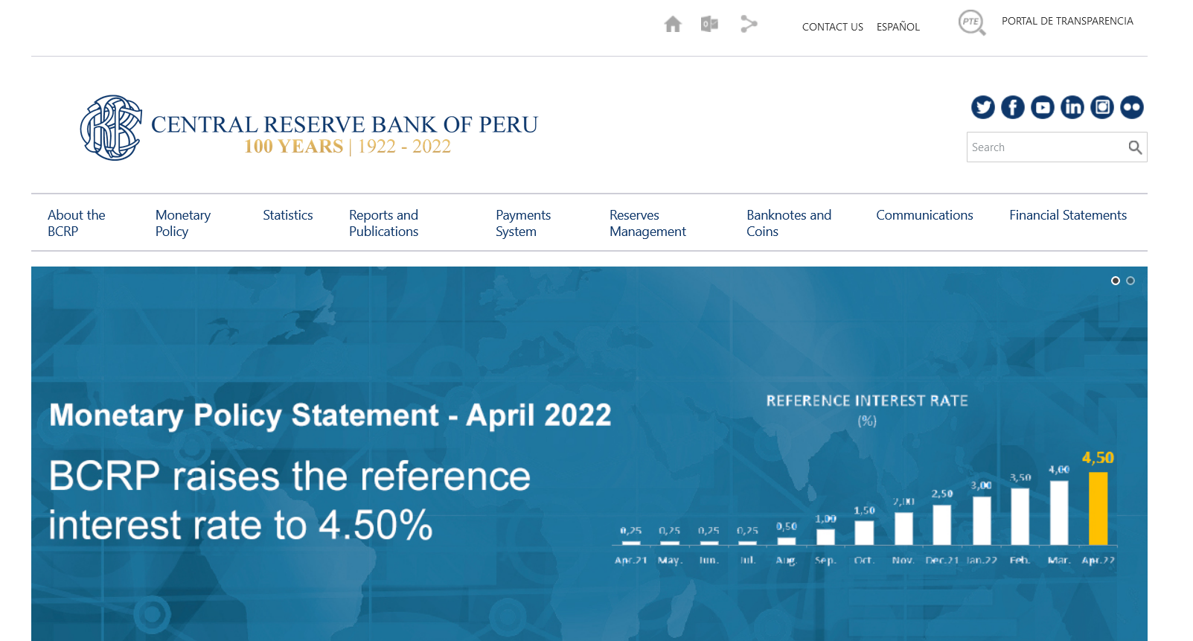Click inside the Search text field
Screen dimensions: 1193x641
pos(1046,147)
